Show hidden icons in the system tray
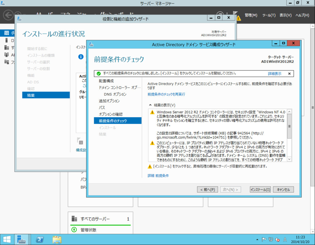The width and height of the screenshot is (315, 245). tap(257, 239)
